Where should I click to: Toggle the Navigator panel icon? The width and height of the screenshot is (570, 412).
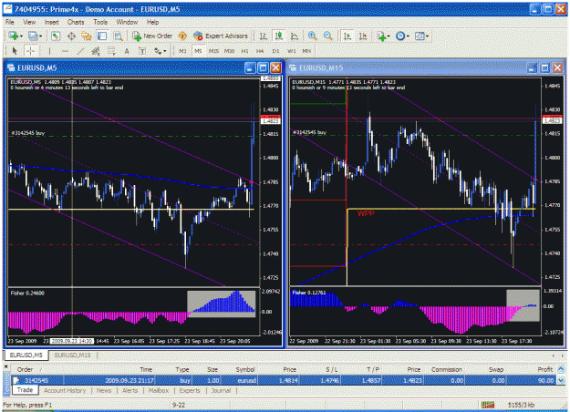(x=87, y=36)
